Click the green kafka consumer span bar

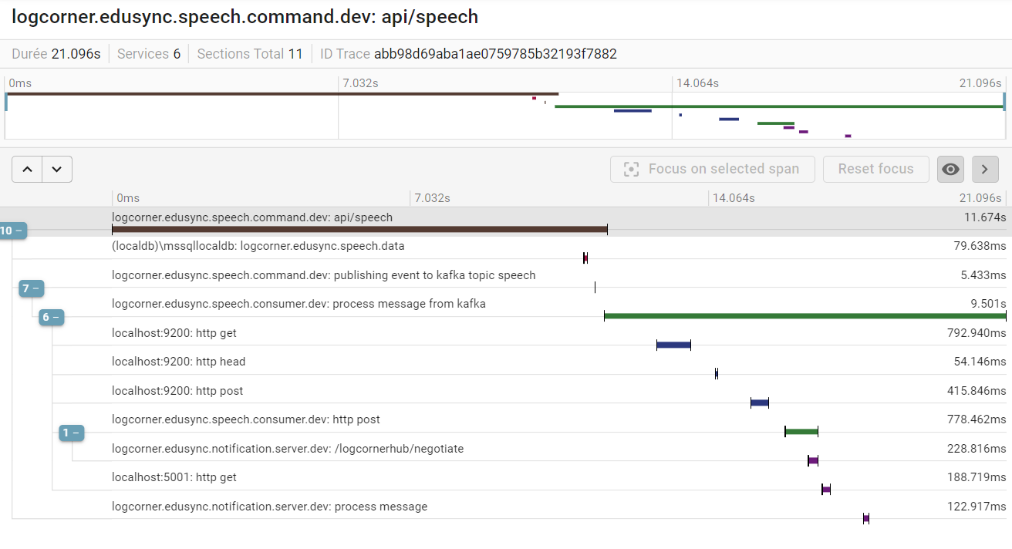[802, 315]
